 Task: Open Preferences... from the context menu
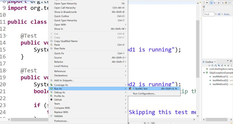click(88, 121)
